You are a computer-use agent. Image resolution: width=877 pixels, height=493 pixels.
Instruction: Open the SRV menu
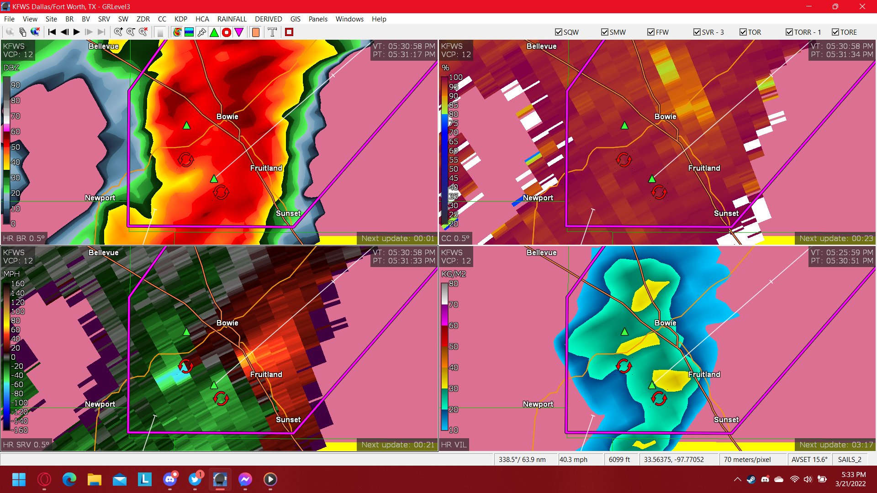click(x=104, y=19)
